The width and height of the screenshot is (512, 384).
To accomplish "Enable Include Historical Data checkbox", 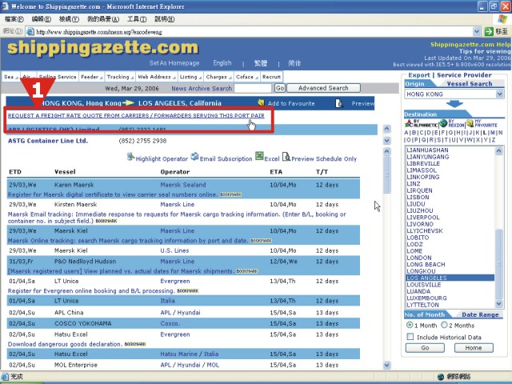I will point(411,337).
